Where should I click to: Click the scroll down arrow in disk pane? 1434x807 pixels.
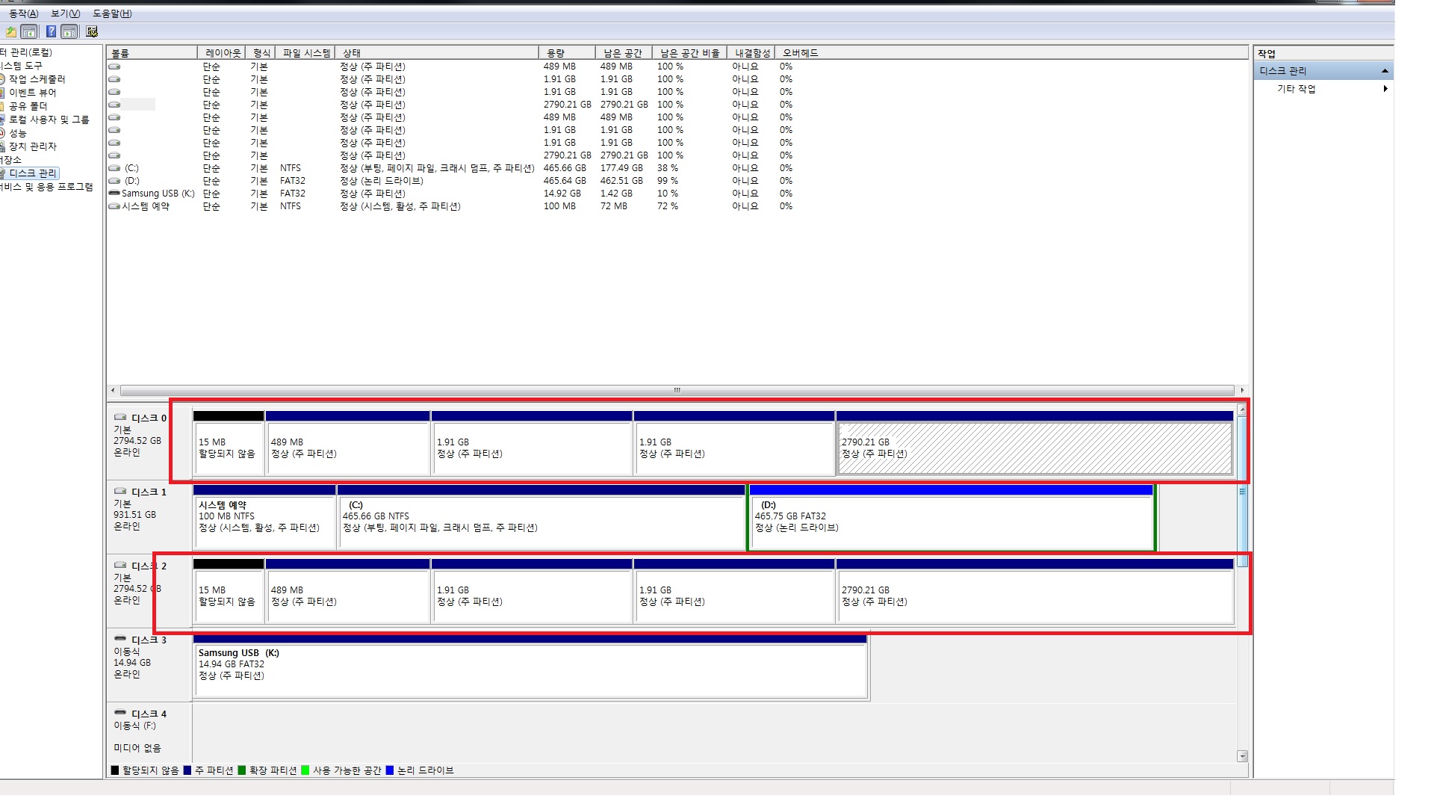coord(1242,756)
